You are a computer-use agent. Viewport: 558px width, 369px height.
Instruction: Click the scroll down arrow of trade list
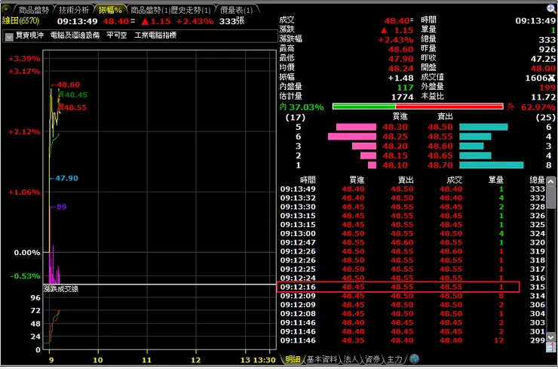pyautogui.click(x=550, y=337)
